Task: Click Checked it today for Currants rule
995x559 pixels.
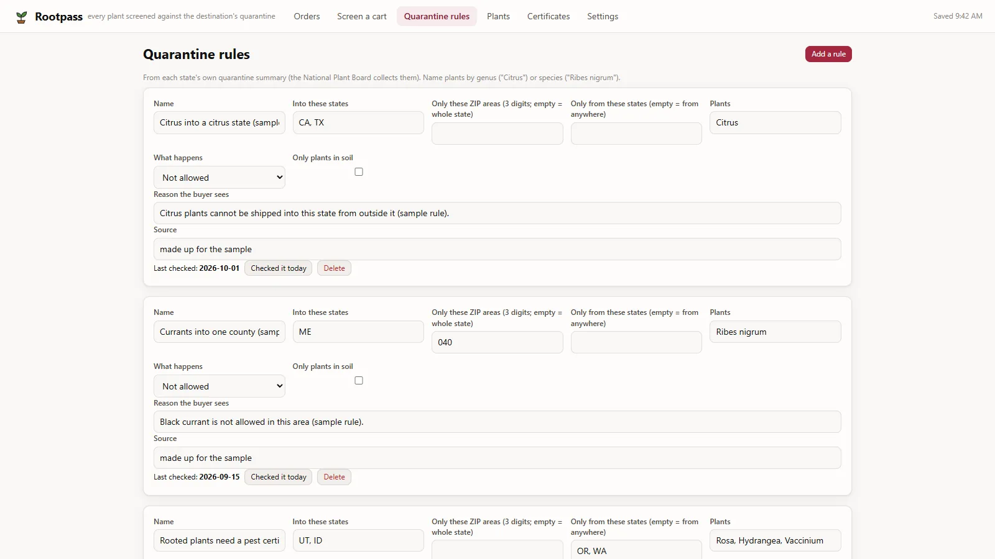Action: 279,477
